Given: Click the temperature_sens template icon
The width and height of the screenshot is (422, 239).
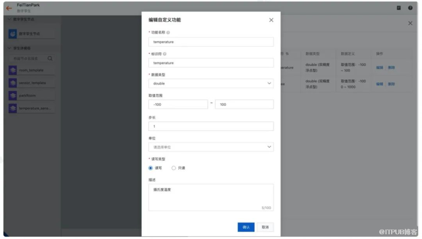Looking at the screenshot, I should click(12, 108).
